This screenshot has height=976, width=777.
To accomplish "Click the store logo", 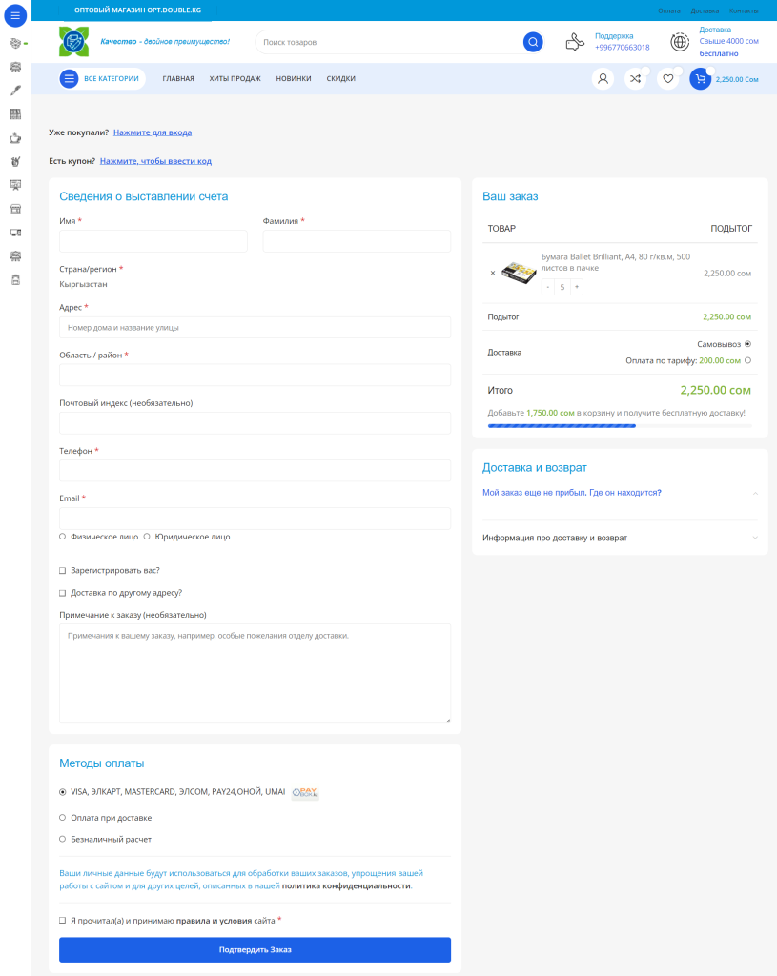I will coord(73,42).
